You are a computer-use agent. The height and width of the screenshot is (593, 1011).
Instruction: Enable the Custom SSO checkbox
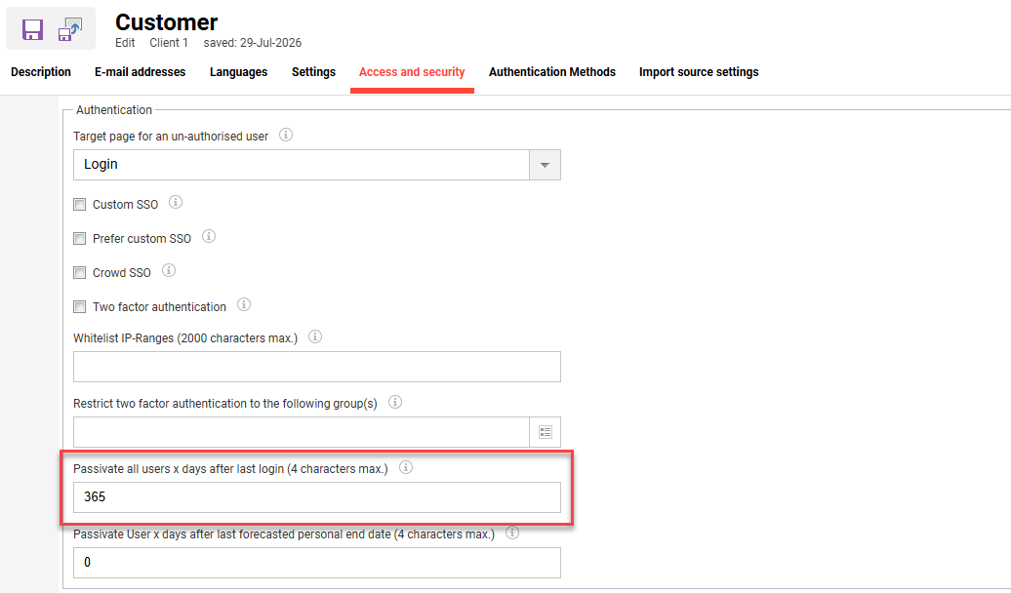point(79,204)
